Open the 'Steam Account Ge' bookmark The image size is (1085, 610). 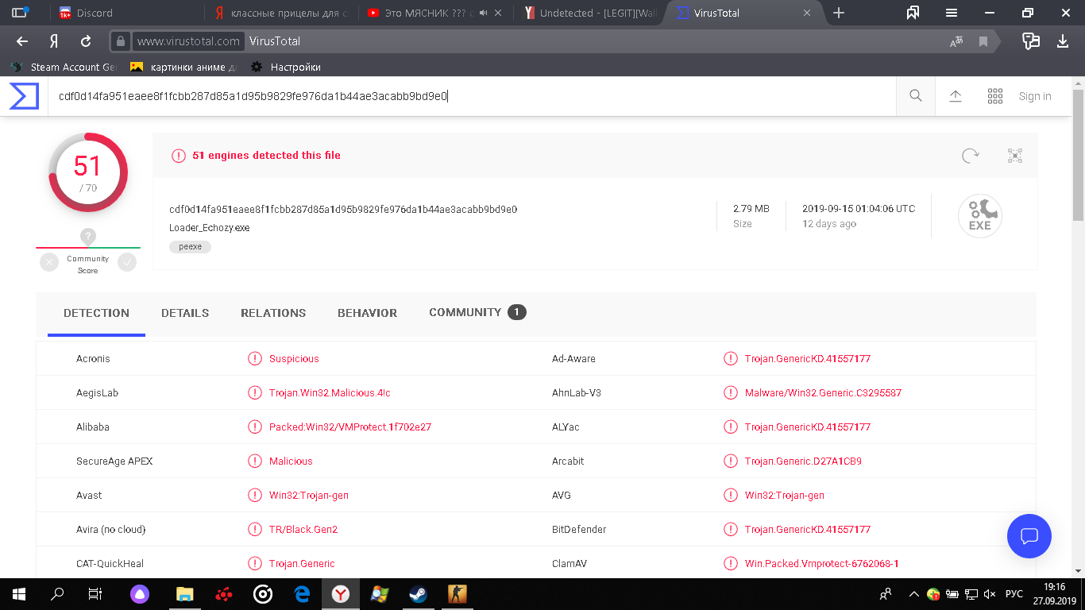64,67
